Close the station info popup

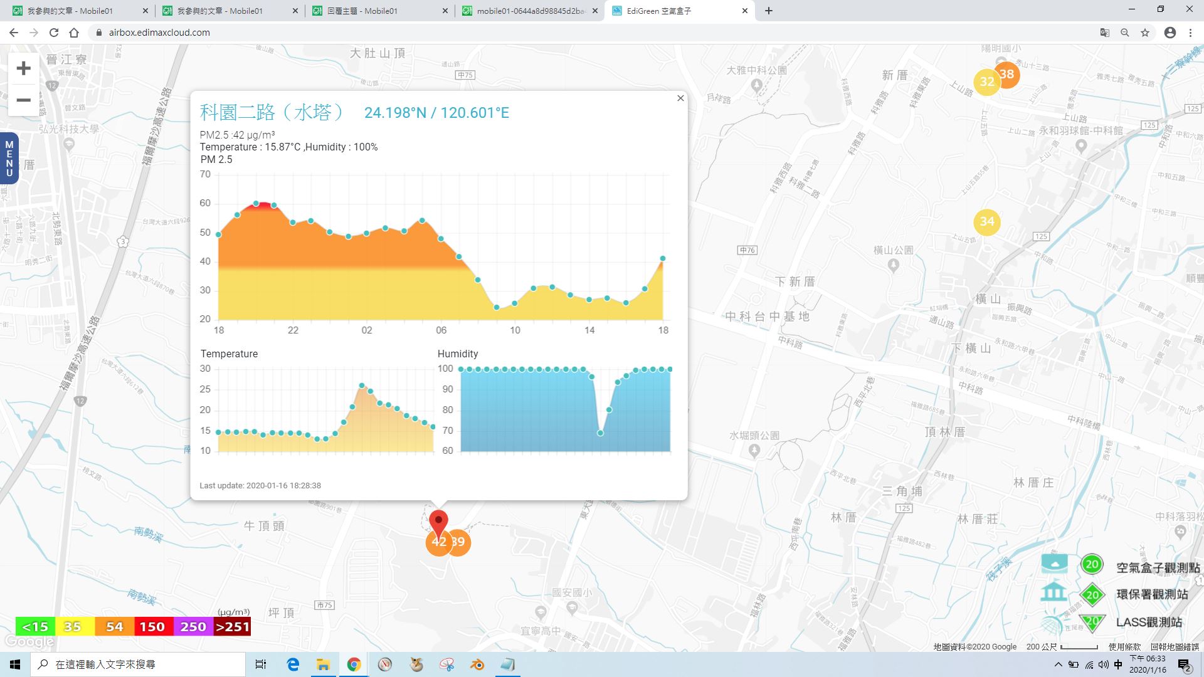680,98
